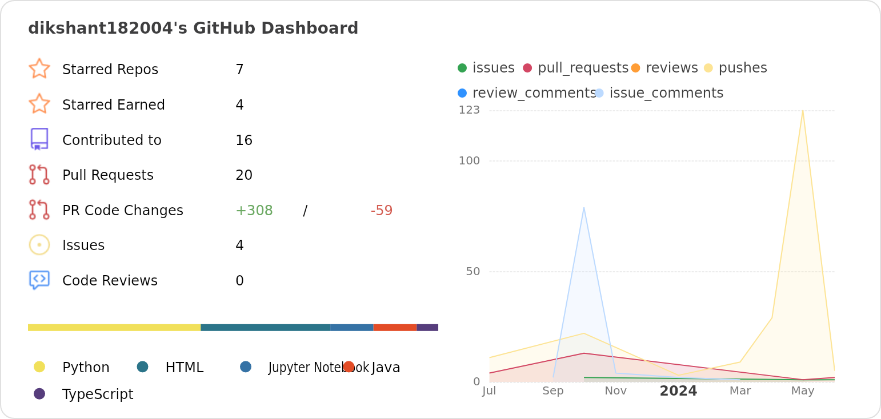Click the teal HTML segment of language bar
Viewport: 881px width, 419px height.
pyautogui.click(x=266, y=328)
